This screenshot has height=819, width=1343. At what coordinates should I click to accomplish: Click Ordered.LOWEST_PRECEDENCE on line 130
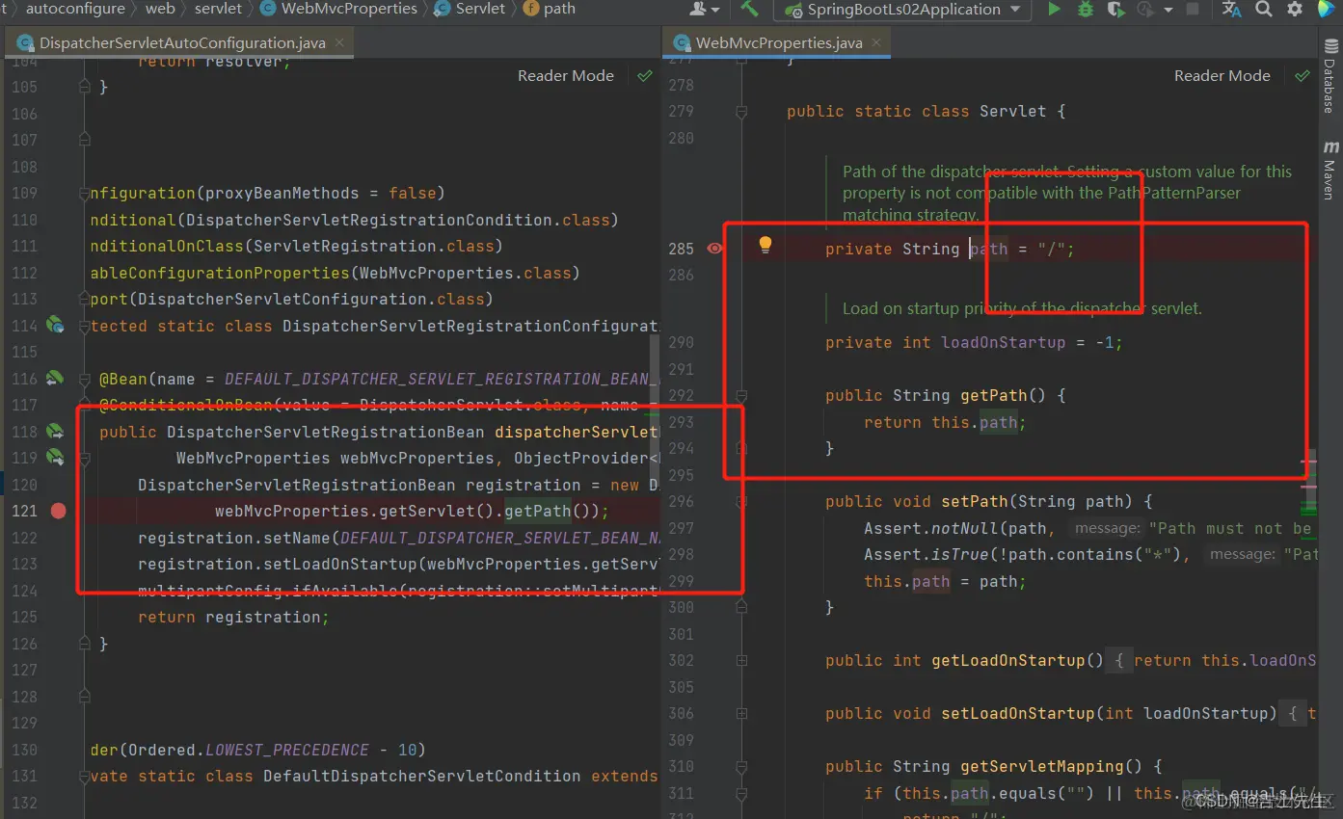(x=251, y=750)
